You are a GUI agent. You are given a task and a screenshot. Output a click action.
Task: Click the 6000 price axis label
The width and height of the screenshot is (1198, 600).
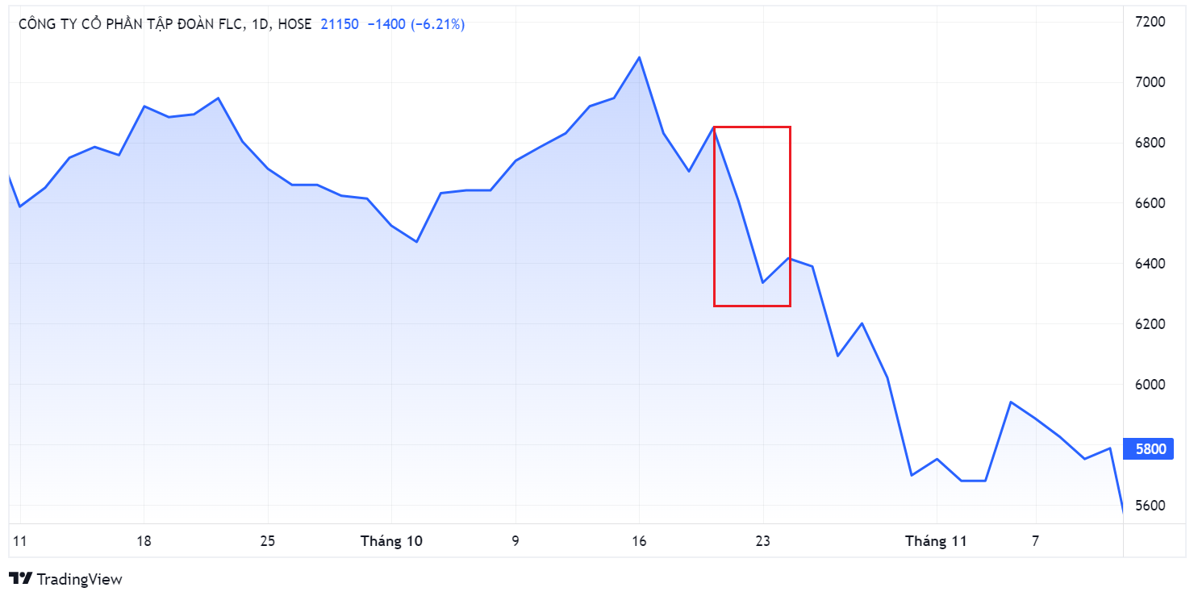[x=1150, y=385]
